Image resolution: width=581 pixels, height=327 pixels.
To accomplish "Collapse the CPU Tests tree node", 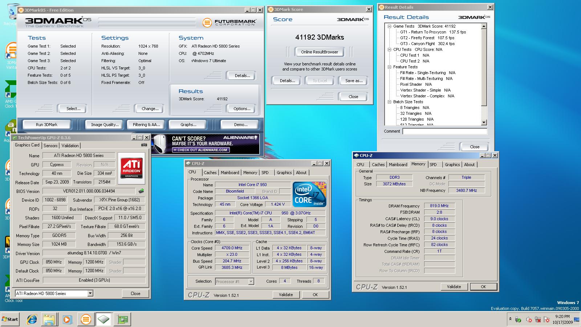I will (x=390, y=49).
